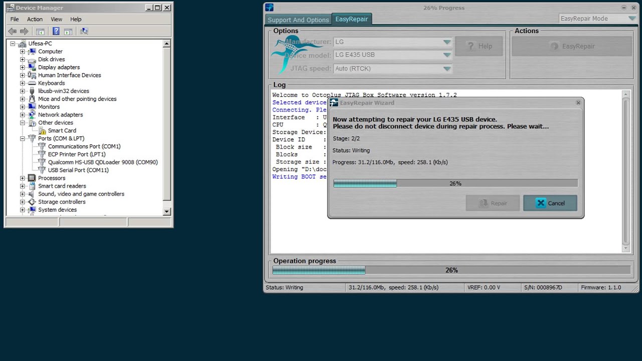Click the Smart Card warning device icon
The image size is (642, 361).
click(42, 130)
